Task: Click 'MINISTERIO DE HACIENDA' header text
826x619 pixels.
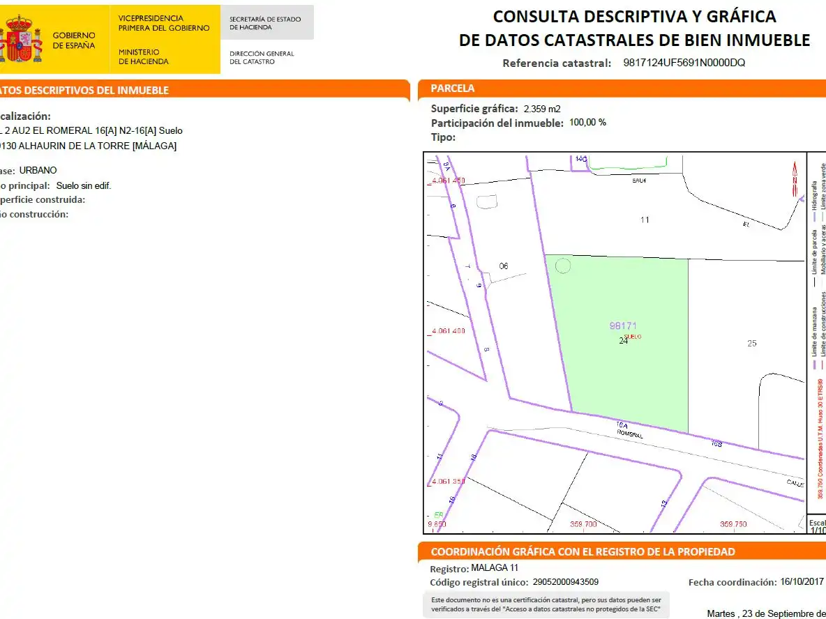Action: [x=143, y=57]
